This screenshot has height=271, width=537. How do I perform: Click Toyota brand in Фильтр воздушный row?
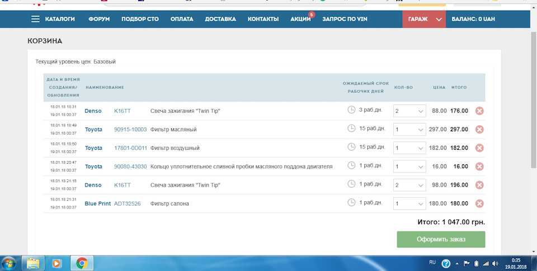click(93, 148)
